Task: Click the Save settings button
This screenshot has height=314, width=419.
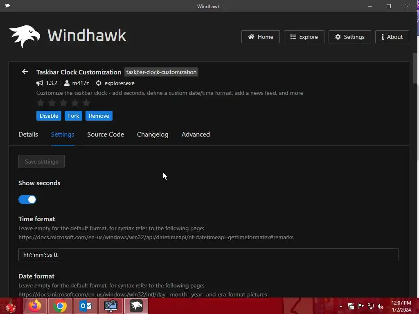Action: coord(41,161)
